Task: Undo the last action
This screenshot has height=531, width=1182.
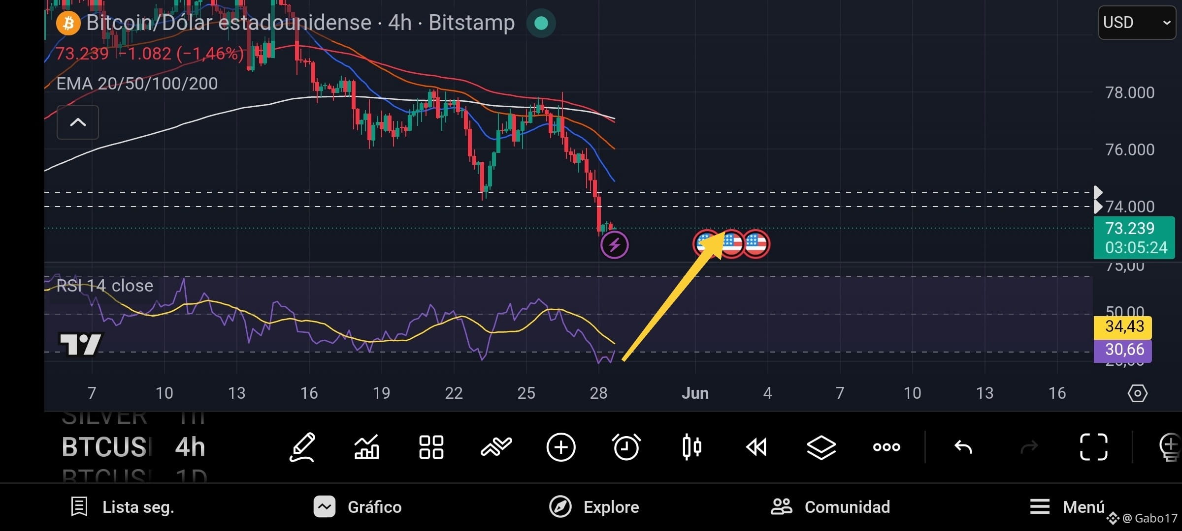Action: 963,447
